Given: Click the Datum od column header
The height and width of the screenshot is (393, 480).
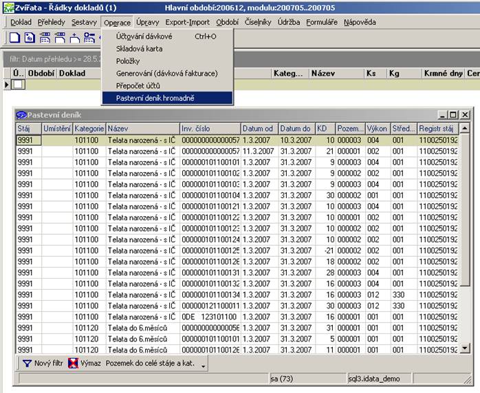Looking at the screenshot, I should click(259, 129).
